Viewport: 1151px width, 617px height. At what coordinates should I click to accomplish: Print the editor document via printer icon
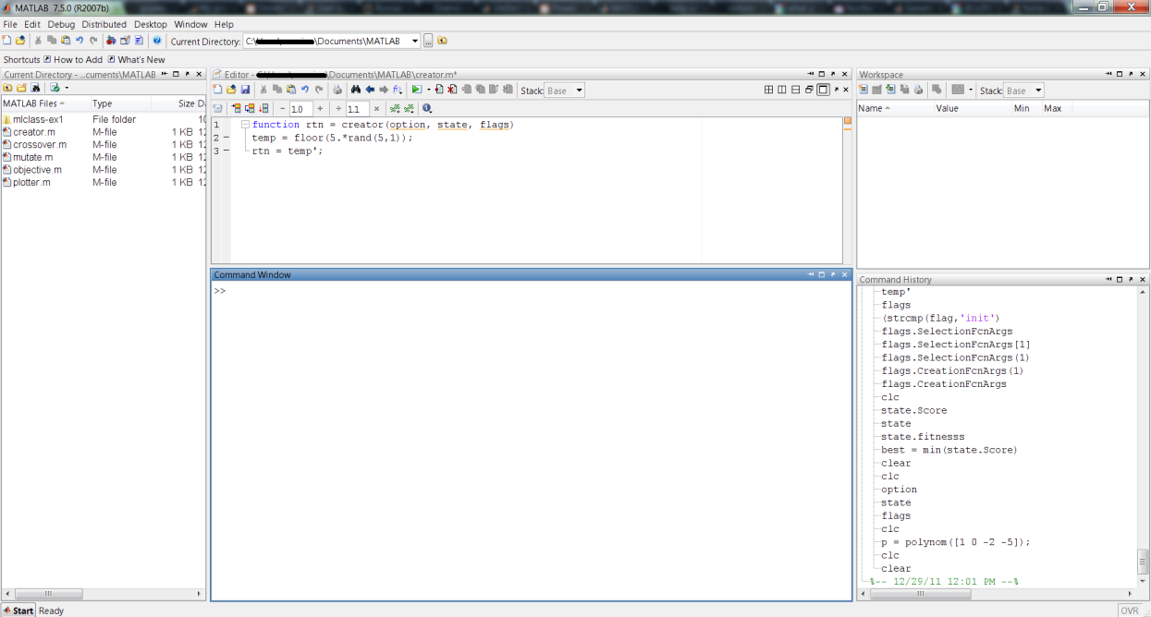point(337,90)
